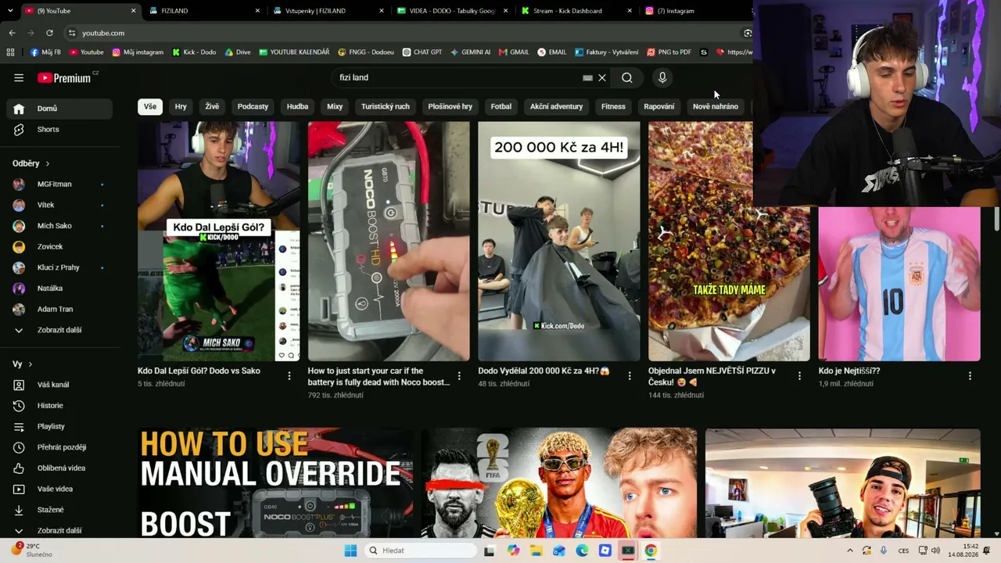
Task: Open Stažené downloads in the sidebar
Action: pos(59,510)
